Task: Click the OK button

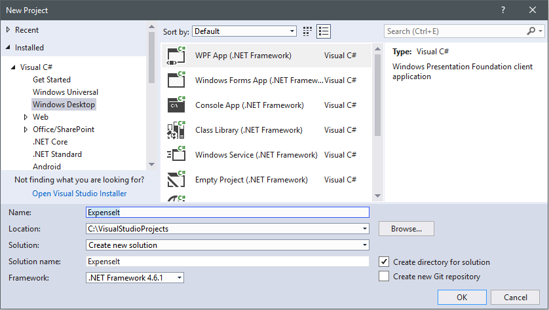Action: (462, 297)
